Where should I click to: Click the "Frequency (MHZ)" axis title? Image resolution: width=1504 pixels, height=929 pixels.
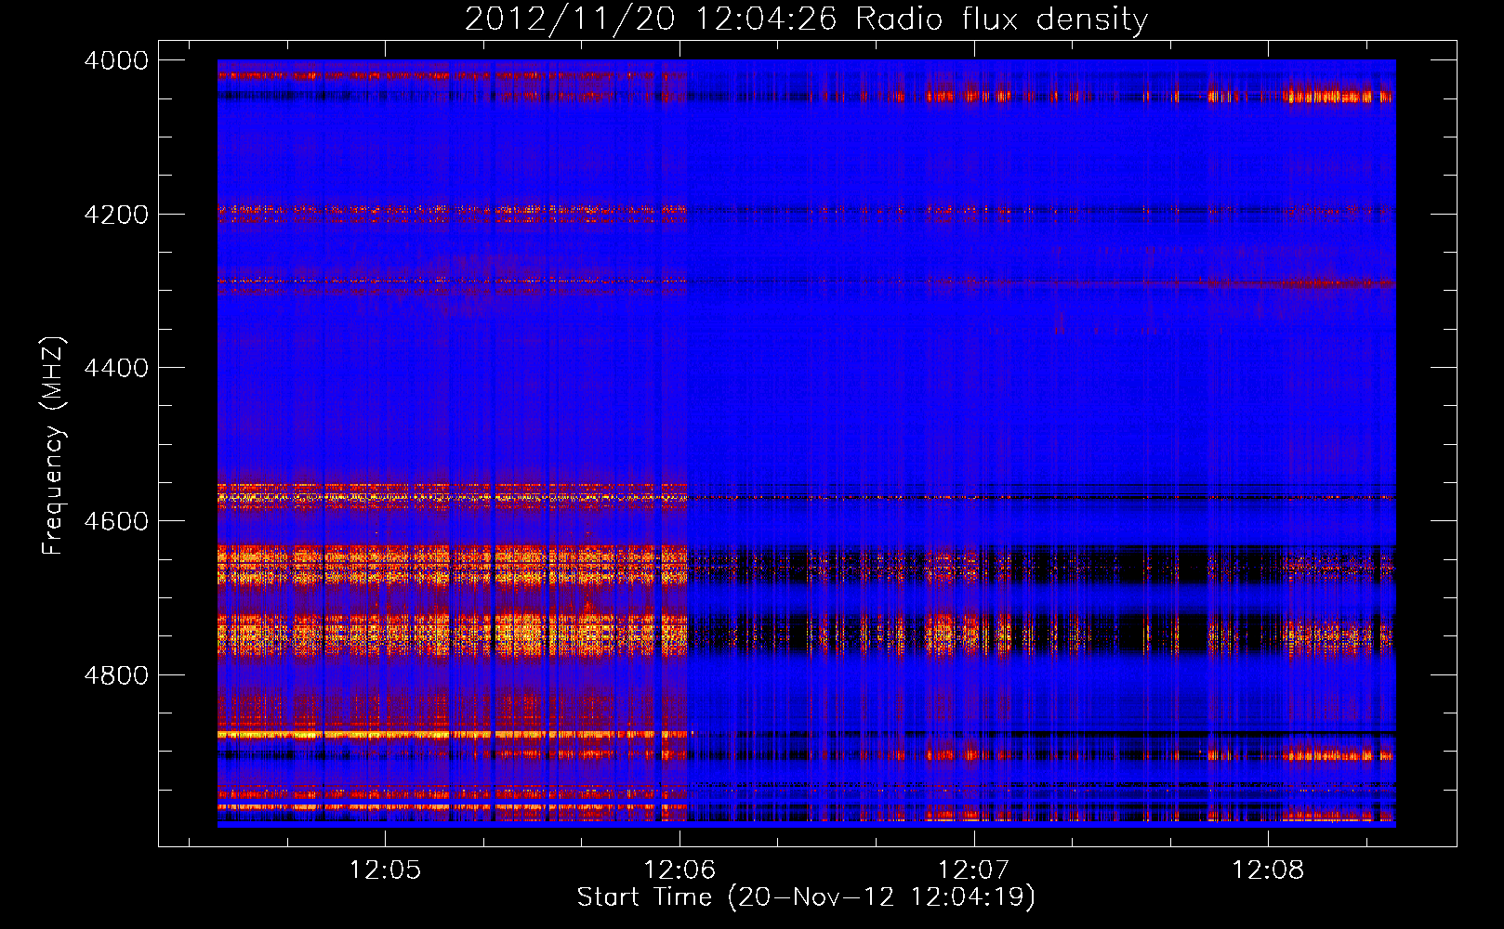pyautogui.click(x=54, y=445)
